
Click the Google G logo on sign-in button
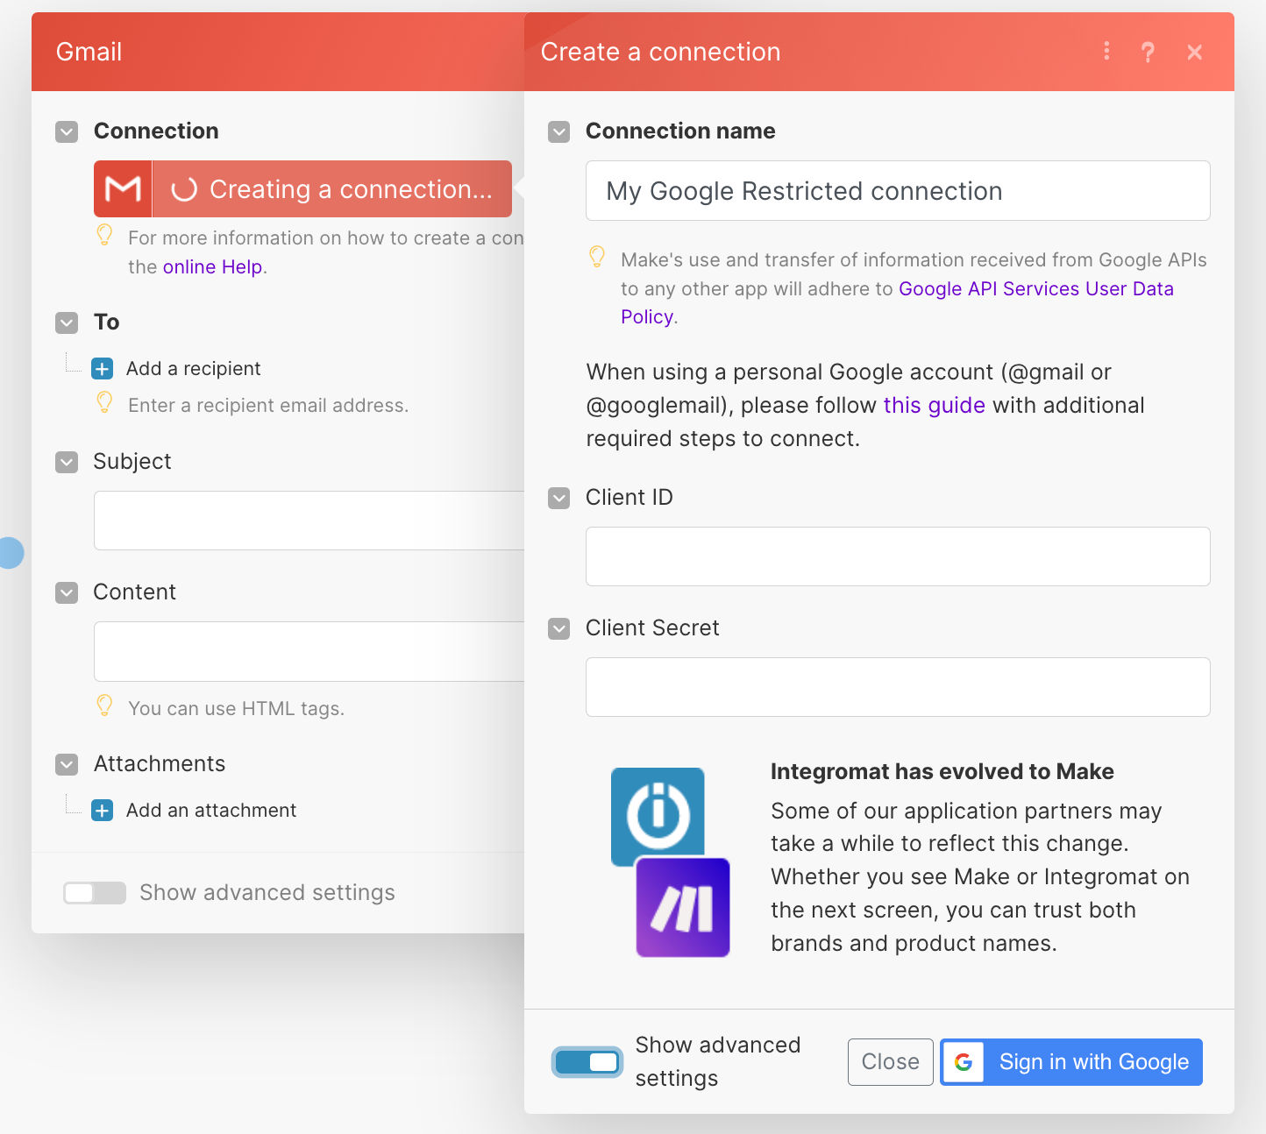click(x=964, y=1062)
